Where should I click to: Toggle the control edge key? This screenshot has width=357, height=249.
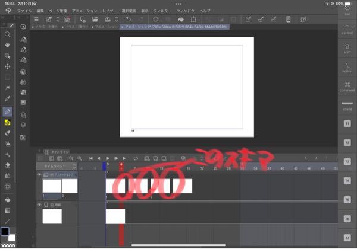[x=347, y=30]
